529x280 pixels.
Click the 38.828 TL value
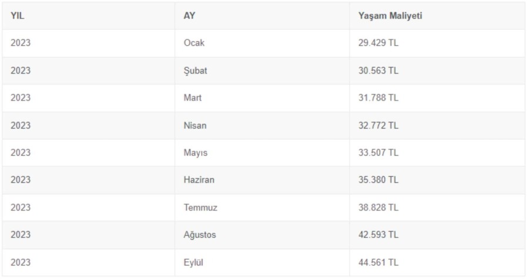[378, 208]
